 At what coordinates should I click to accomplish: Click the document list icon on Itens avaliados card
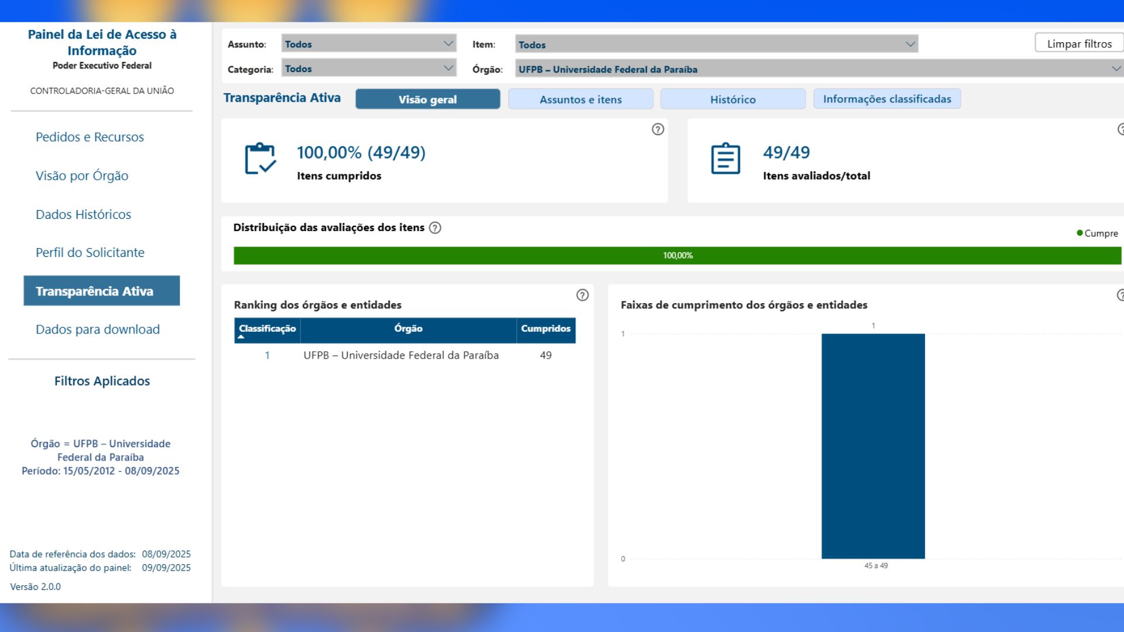pos(726,159)
